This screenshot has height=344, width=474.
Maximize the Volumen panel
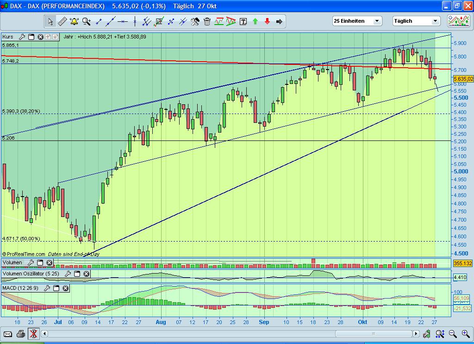coord(40,263)
